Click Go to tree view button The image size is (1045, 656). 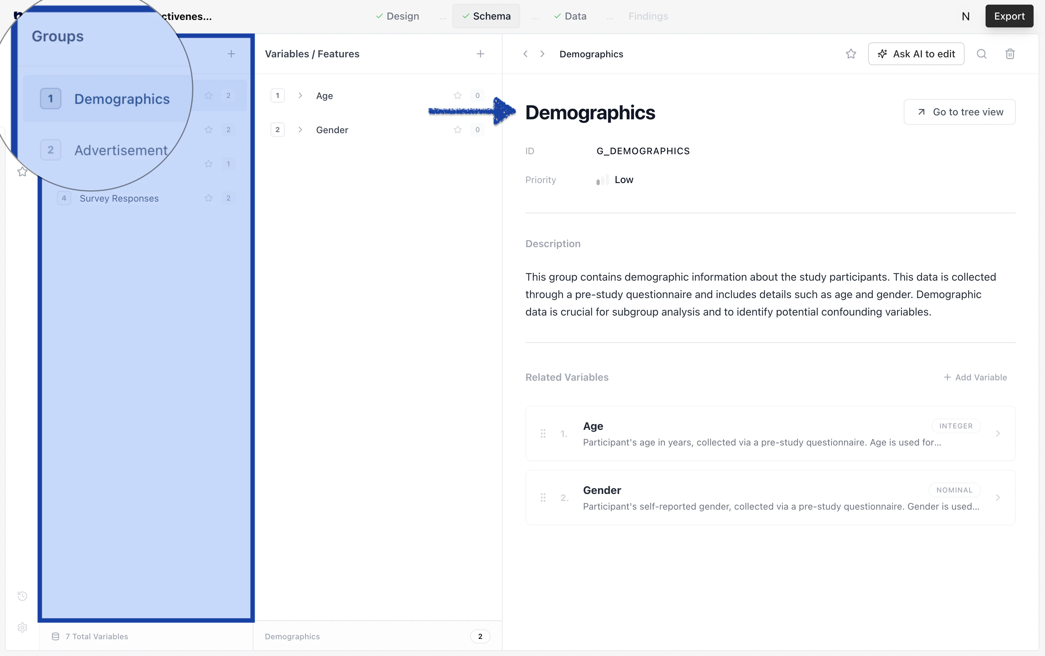coord(959,112)
